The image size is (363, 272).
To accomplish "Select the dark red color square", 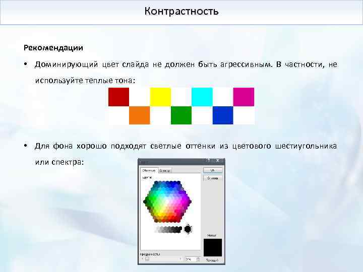I will [x=119, y=97].
